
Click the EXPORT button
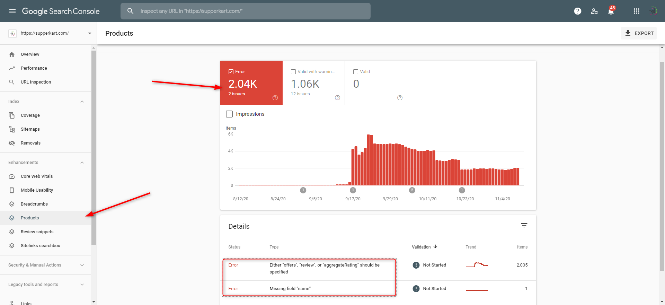(x=639, y=33)
